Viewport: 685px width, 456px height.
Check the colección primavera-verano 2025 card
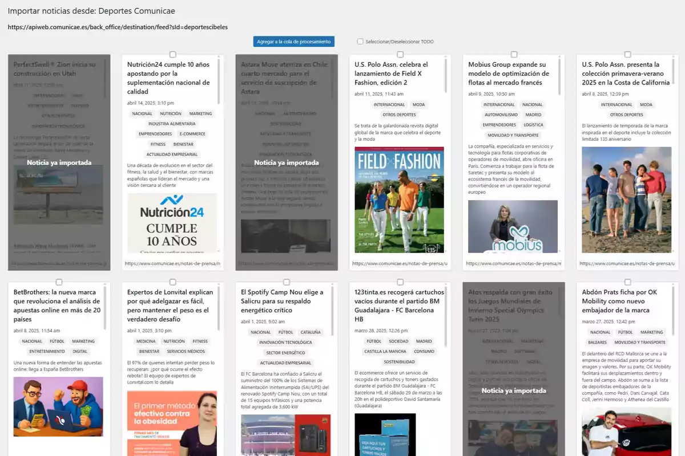pos(628,55)
